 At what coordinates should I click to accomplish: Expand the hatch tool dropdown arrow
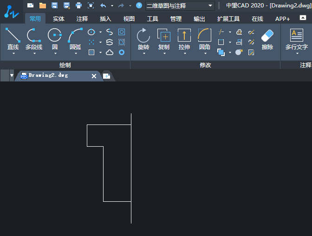tap(100, 52)
